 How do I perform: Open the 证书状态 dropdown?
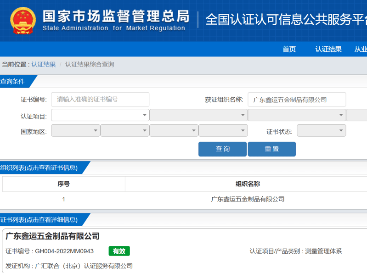[322, 130]
